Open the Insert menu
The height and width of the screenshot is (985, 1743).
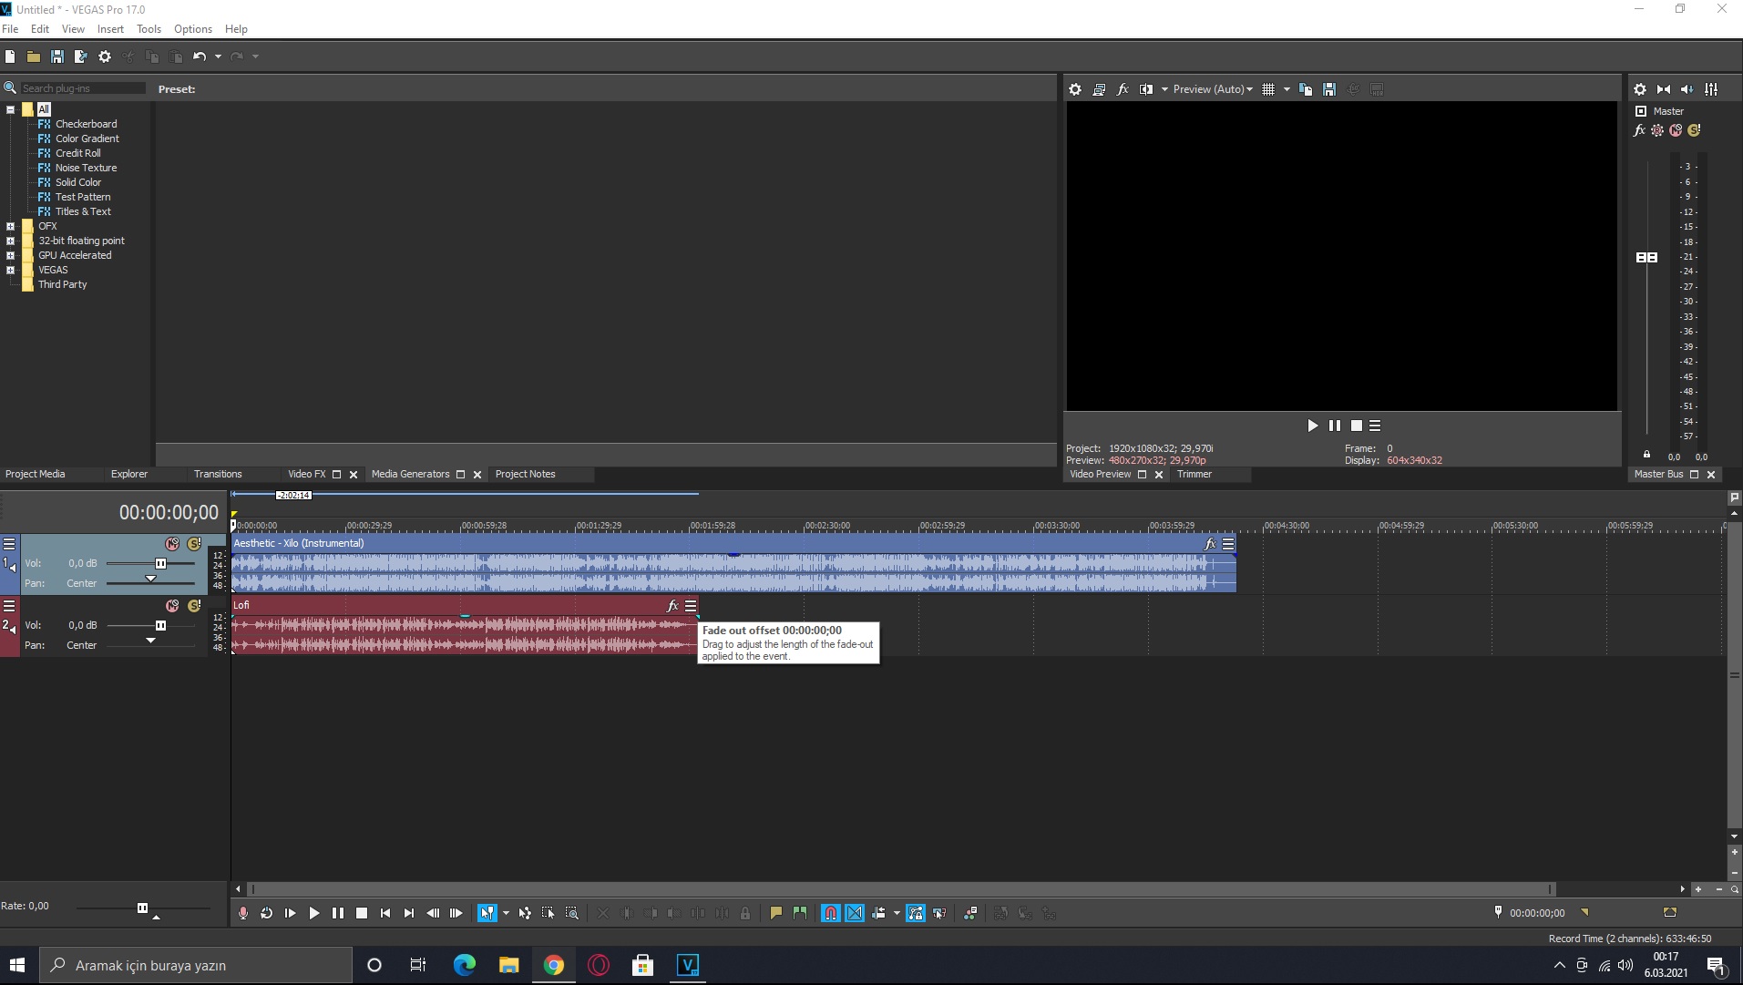point(110,29)
